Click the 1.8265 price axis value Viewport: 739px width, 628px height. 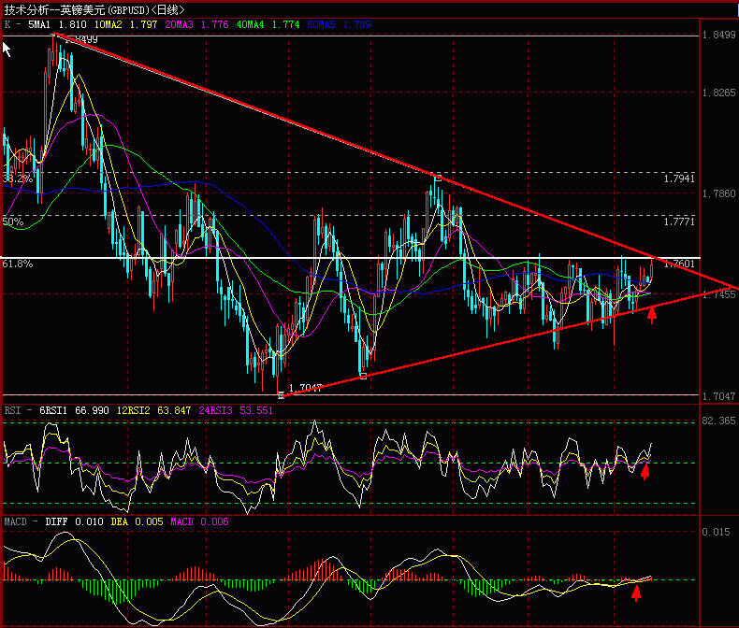pyautogui.click(x=718, y=93)
